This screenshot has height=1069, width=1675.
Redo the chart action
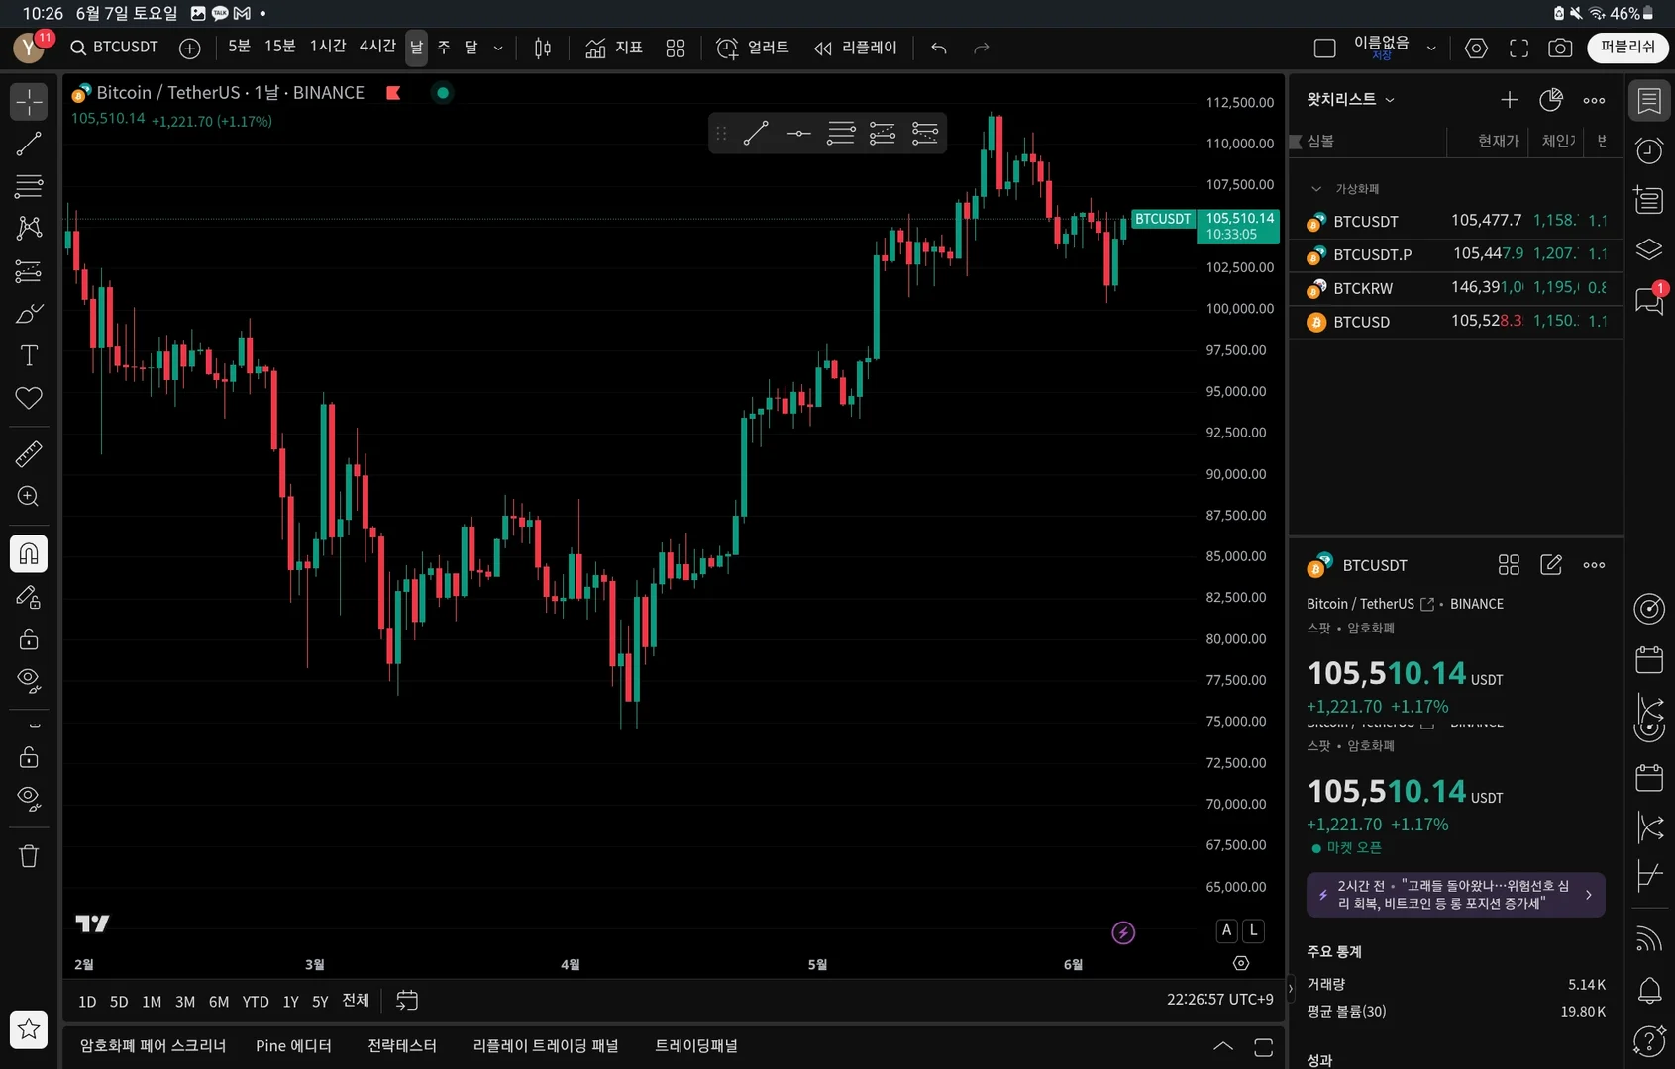pyautogui.click(x=982, y=48)
